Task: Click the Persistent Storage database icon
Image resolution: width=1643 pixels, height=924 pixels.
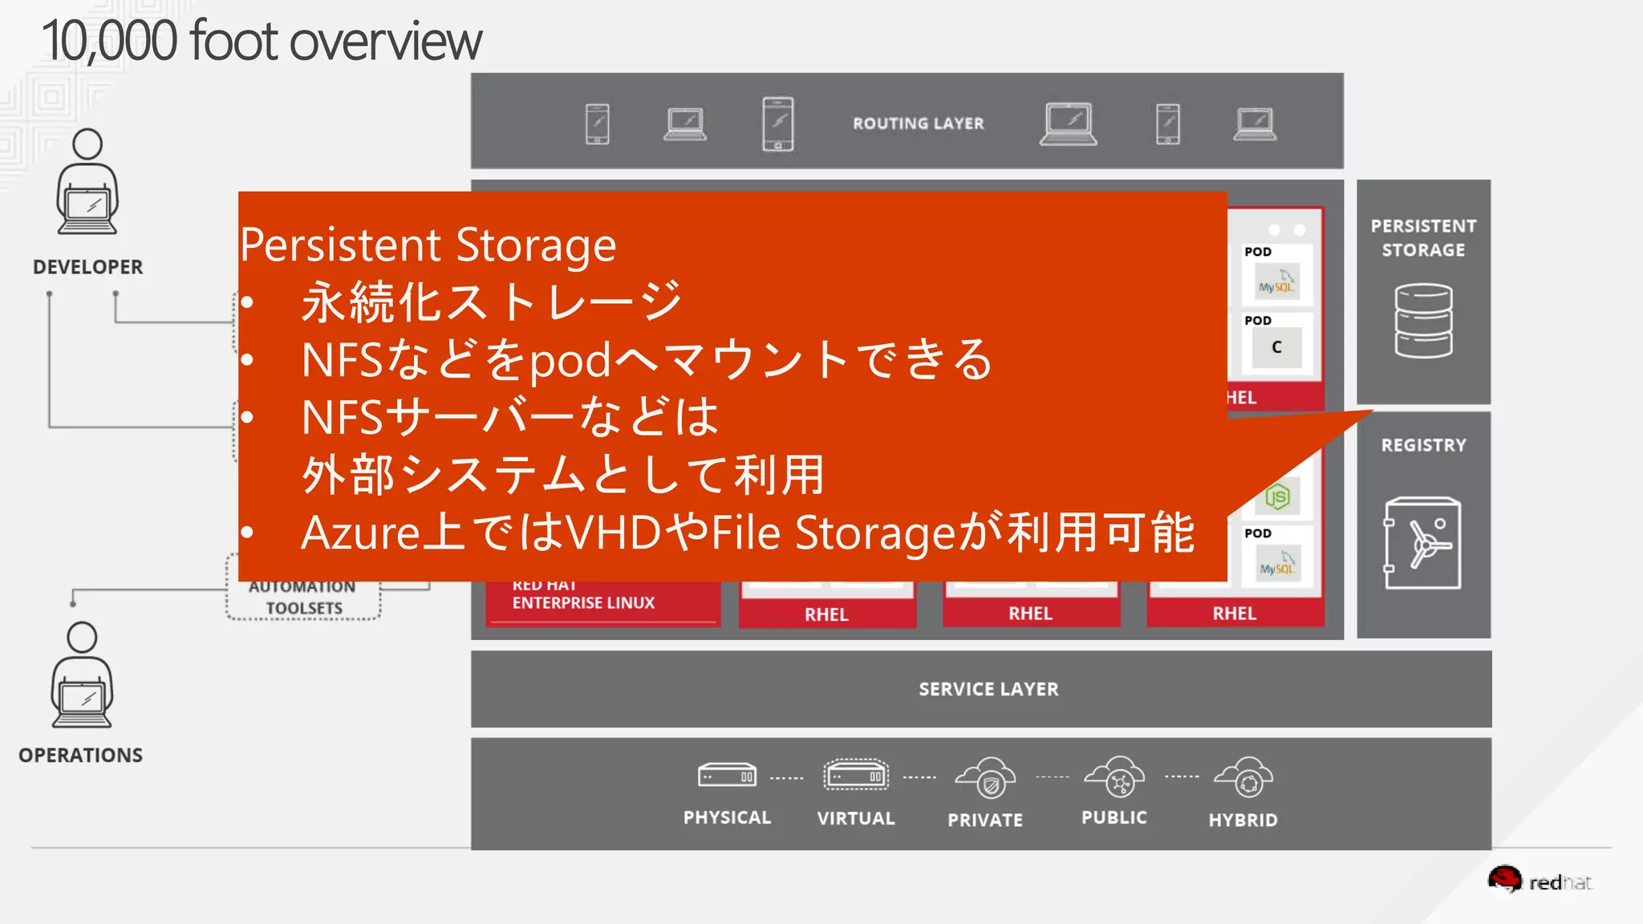Action: [x=1423, y=321]
